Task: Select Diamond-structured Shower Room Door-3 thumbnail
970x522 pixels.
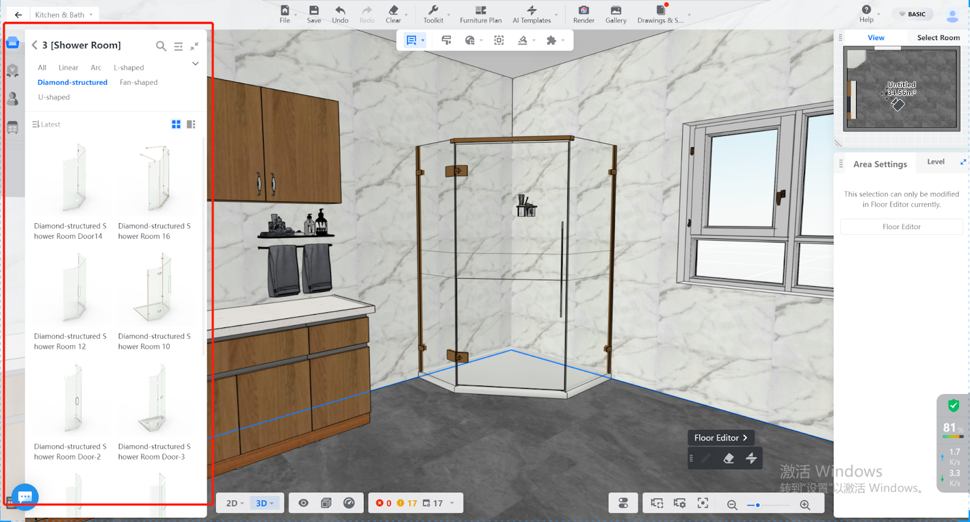Action: tap(157, 399)
